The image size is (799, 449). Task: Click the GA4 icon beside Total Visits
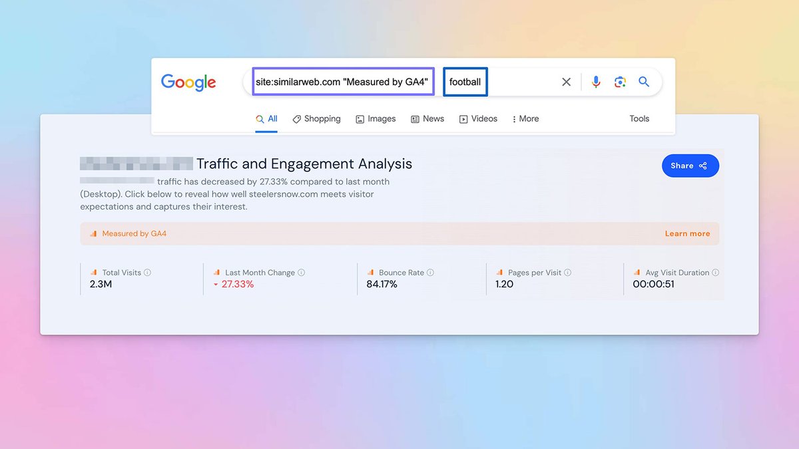[95, 273]
